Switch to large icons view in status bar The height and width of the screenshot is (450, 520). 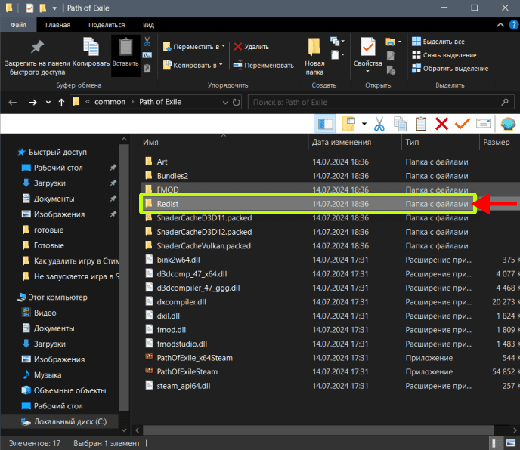point(510,443)
